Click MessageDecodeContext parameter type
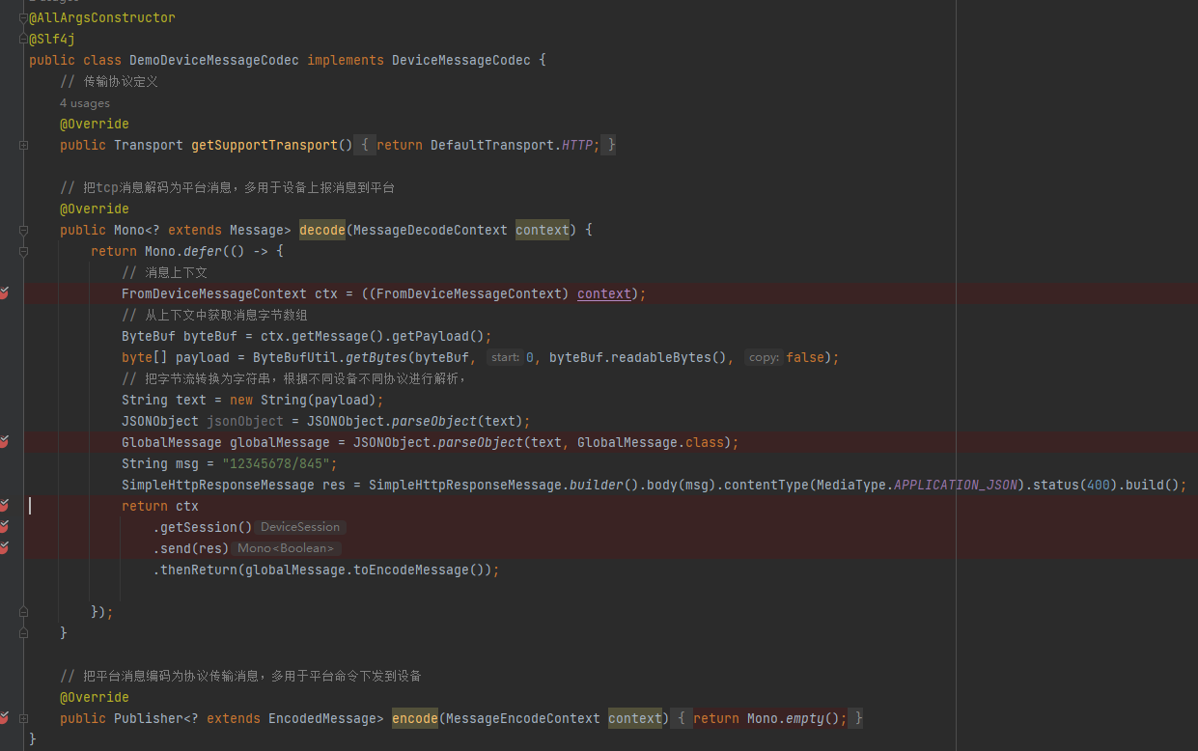Screen dimensions: 1198x751 [431, 230]
